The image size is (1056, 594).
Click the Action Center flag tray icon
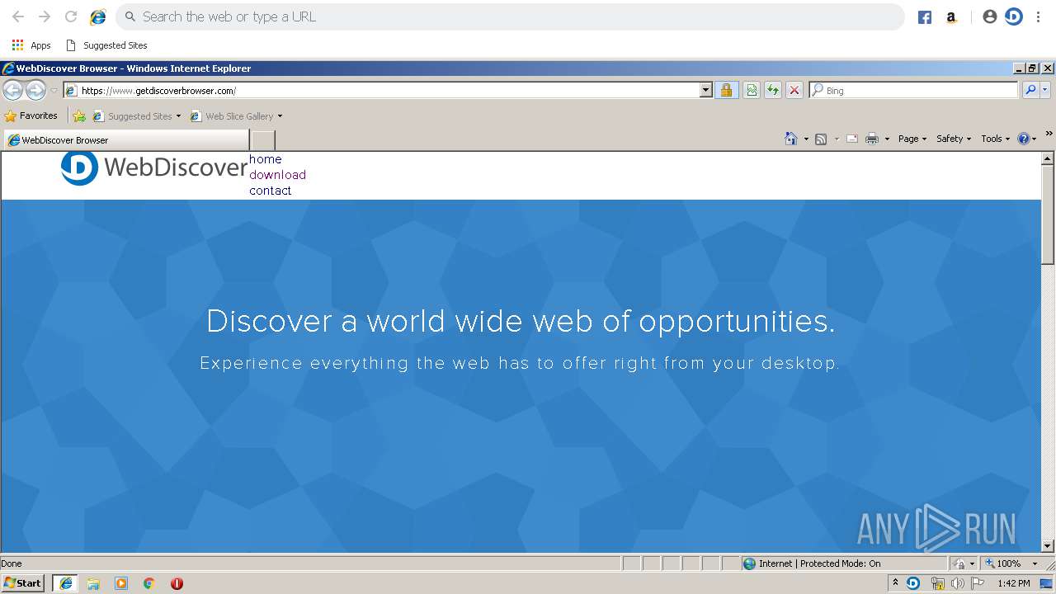(977, 583)
